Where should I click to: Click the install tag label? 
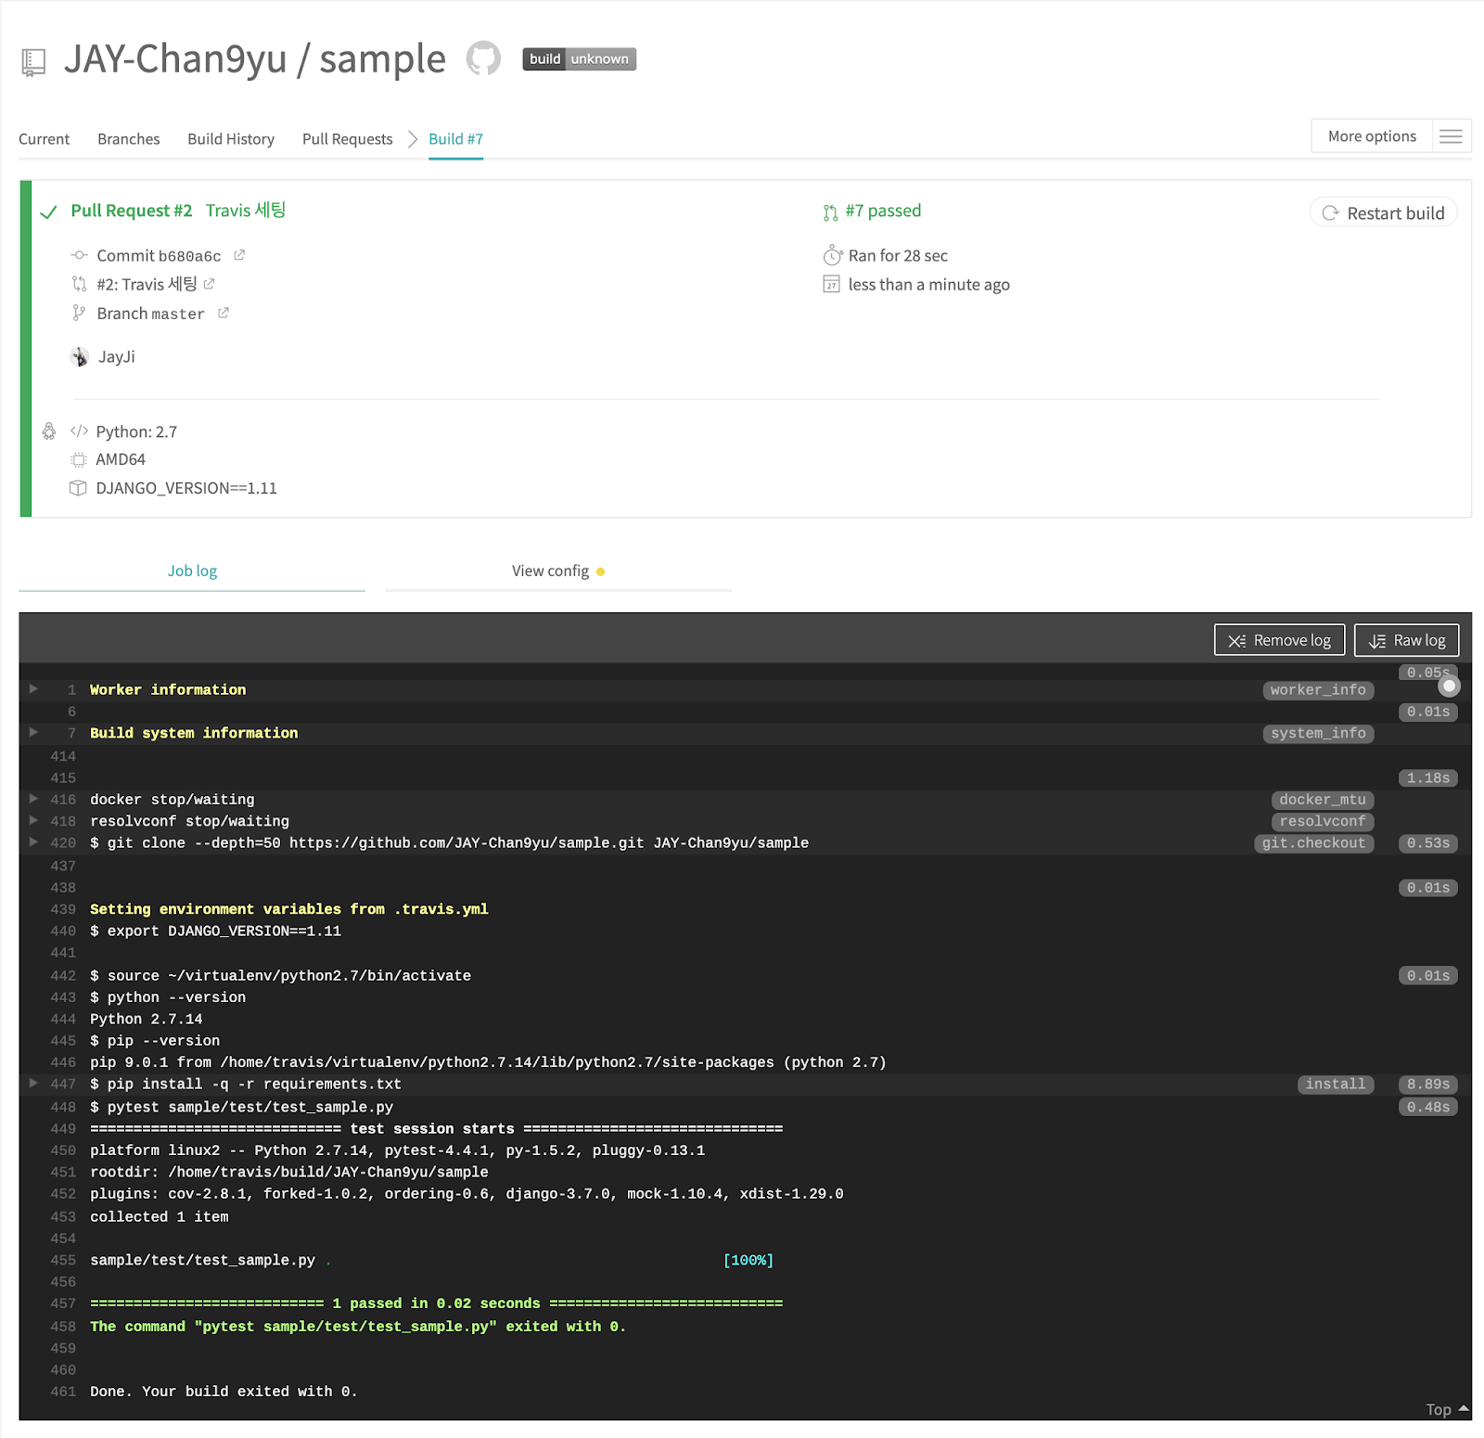coord(1336,1085)
